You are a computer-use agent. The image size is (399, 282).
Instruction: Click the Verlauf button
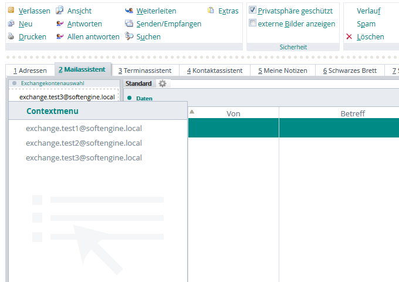tap(368, 11)
